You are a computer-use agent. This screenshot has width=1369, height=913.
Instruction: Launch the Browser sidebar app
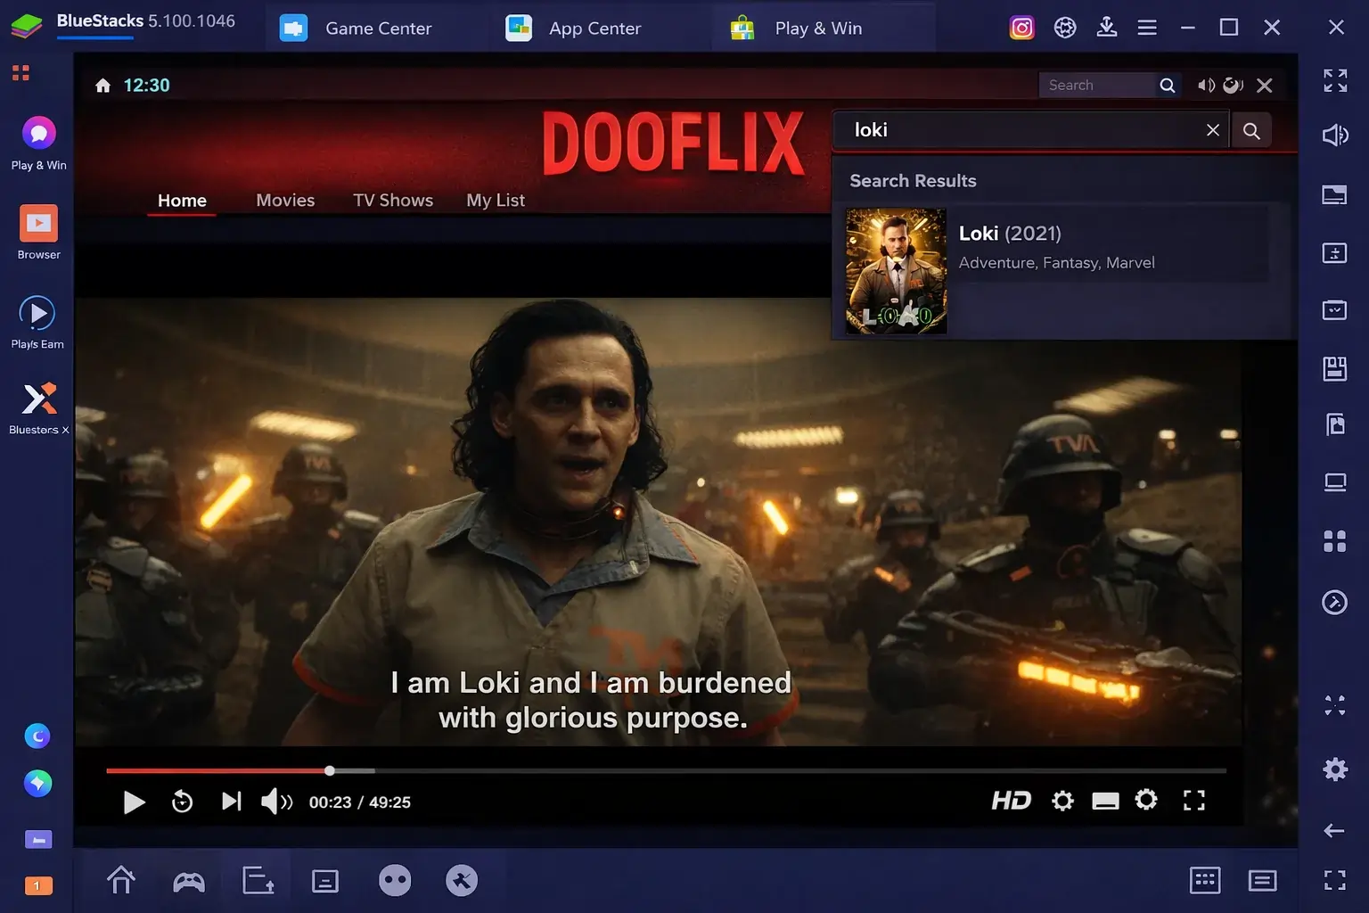point(38,233)
